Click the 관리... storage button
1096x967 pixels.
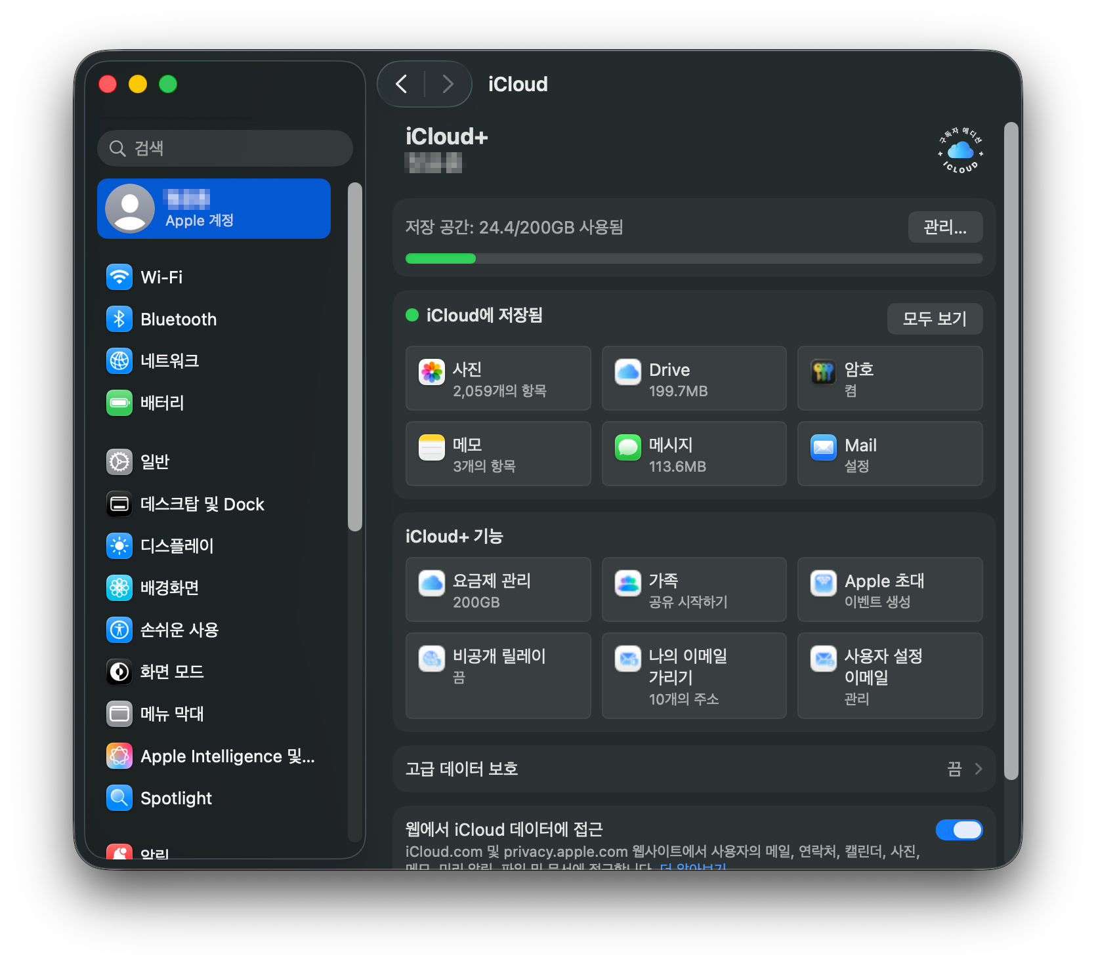pyautogui.click(x=945, y=227)
